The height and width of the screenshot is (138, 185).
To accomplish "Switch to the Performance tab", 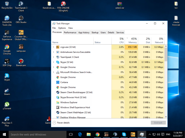I will click(70, 32).
